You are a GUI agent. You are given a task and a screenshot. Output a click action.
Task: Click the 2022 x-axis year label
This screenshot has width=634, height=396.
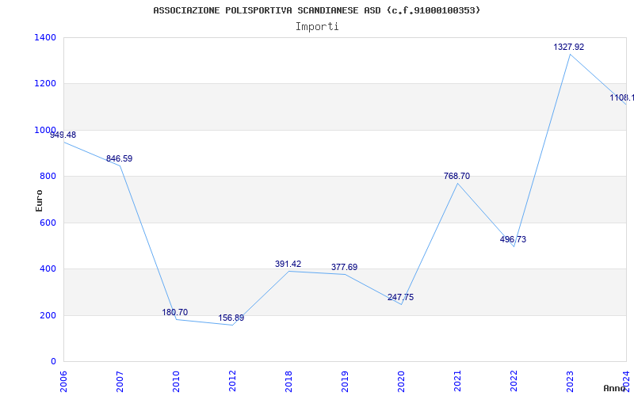click(514, 381)
